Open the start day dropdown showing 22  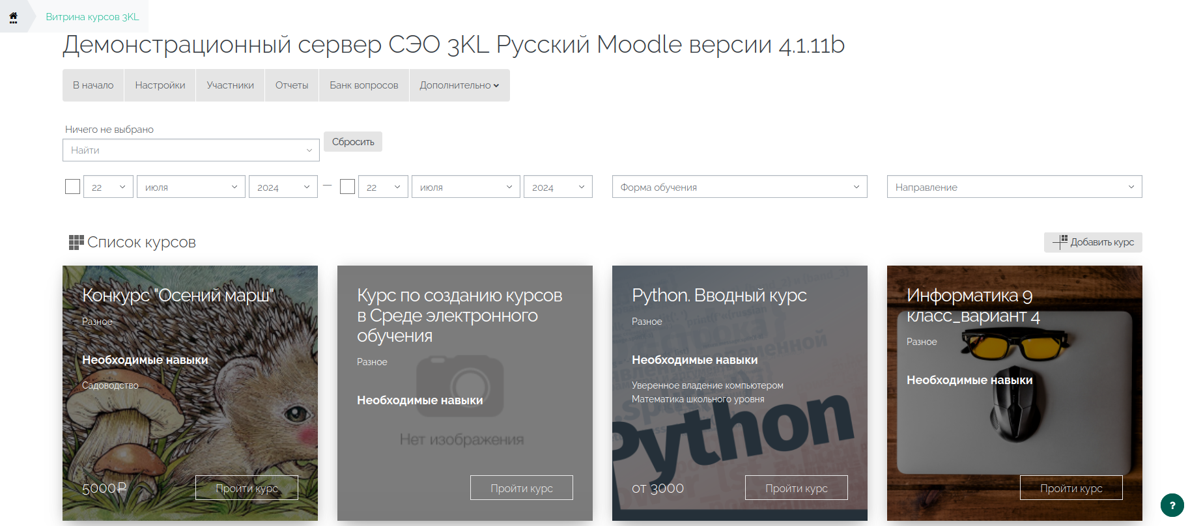tap(108, 187)
